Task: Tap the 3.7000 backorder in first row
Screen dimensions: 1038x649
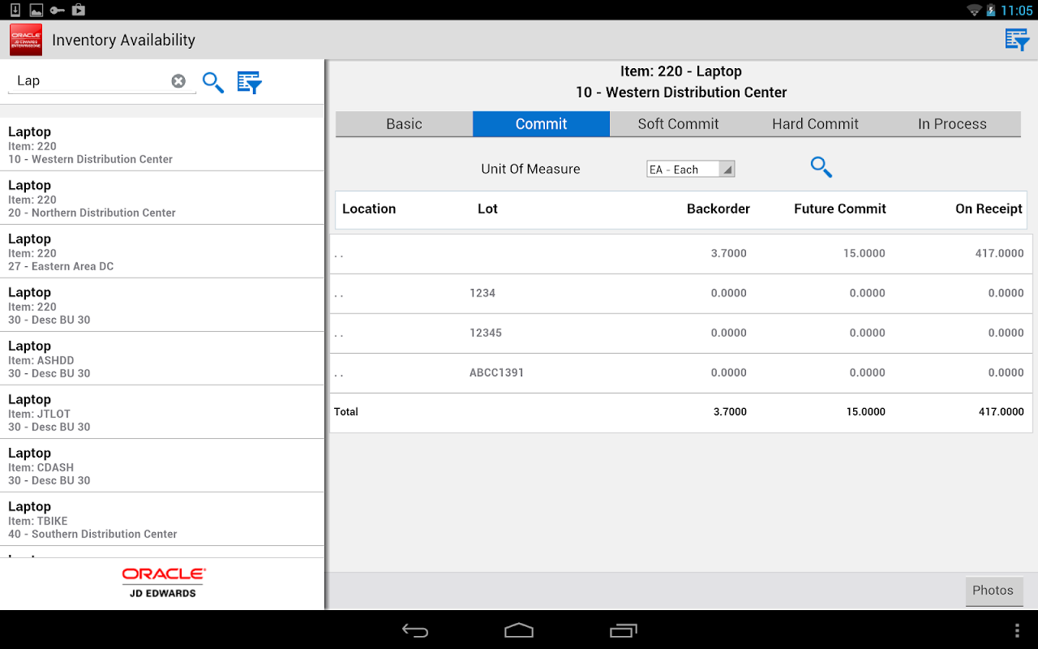Action: pos(729,254)
